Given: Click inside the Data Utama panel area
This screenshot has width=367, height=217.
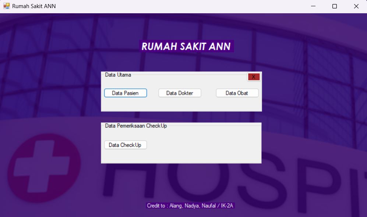Looking at the screenshot, I should 181,105.
